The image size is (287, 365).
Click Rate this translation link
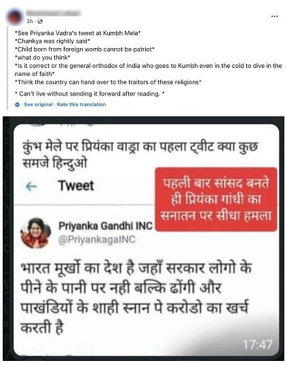pyautogui.click(x=81, y=104)
